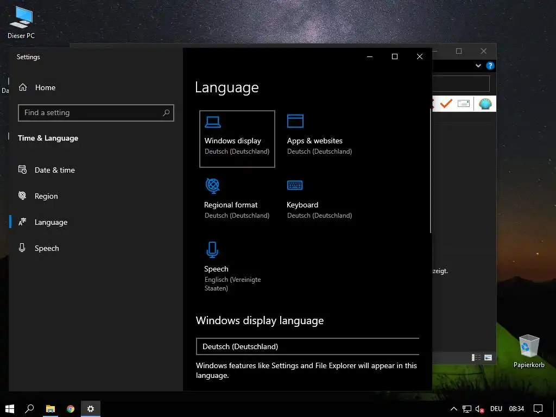Launch Chrome from the taskbar

coord(71,409)
